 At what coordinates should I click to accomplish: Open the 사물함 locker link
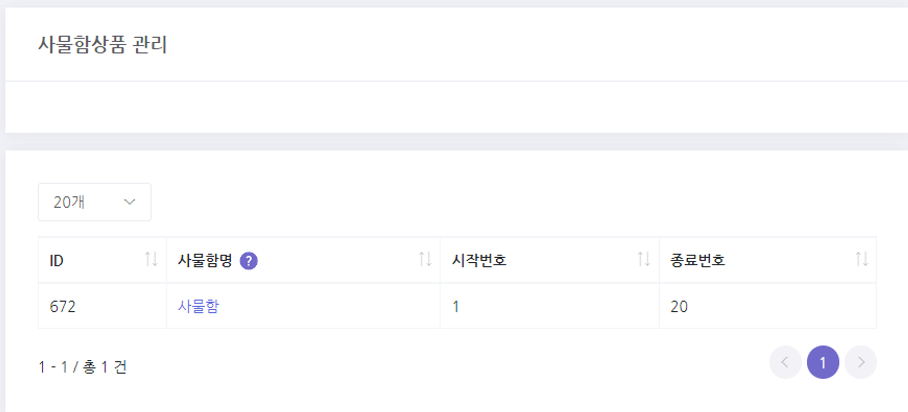tap(198, 306)
